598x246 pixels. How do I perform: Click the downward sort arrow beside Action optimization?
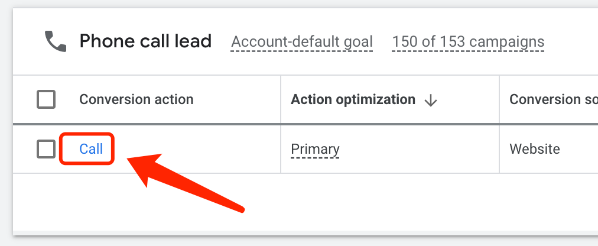click(x=431, y=101)
